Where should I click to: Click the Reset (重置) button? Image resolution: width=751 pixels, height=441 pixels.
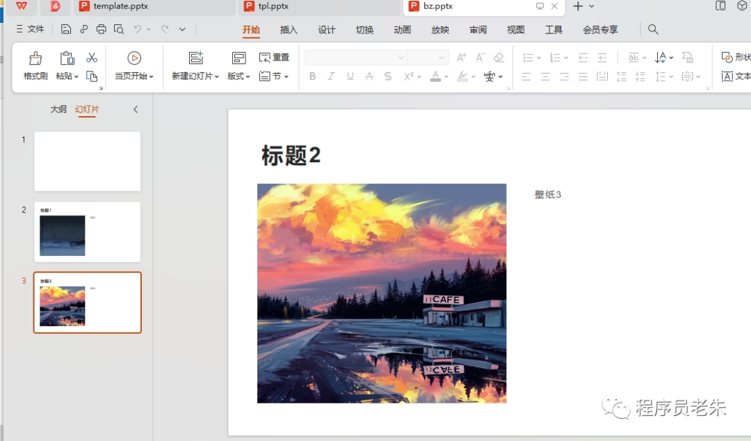click(274, 58)
